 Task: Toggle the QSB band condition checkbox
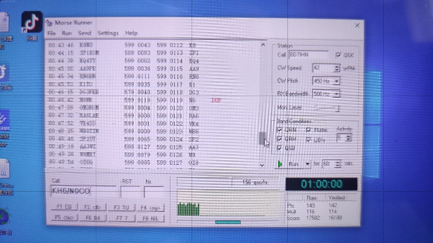[279, 148]
